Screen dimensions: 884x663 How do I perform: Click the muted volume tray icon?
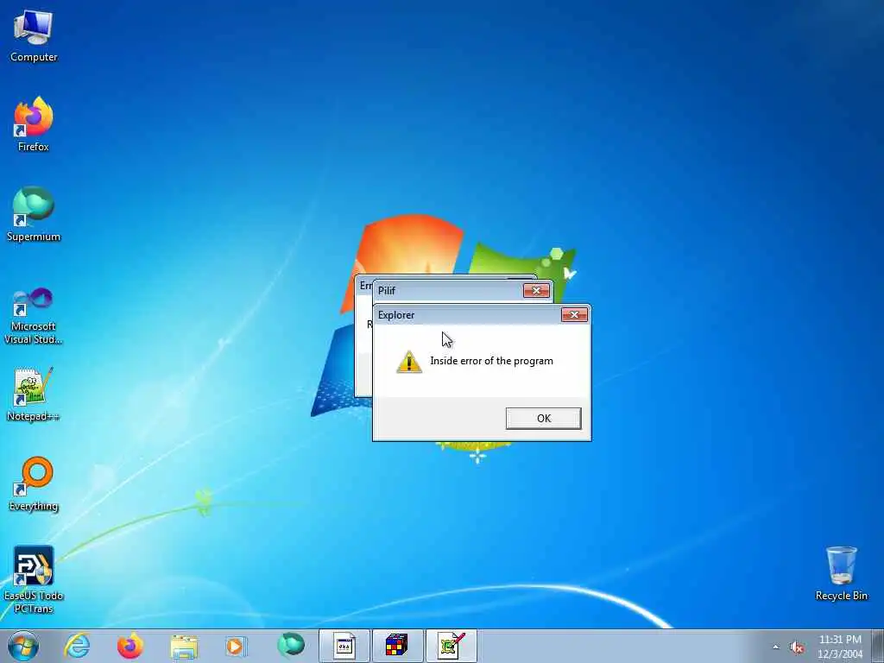[797, 647]
